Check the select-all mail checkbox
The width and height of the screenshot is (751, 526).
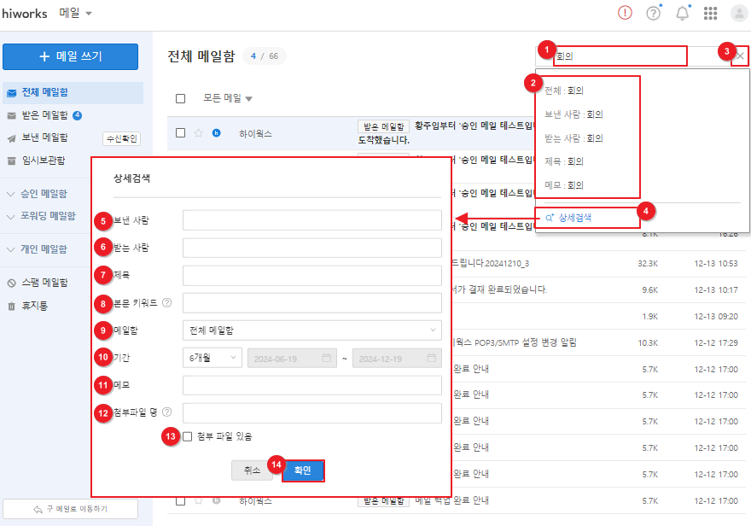(x=180, y=98)
